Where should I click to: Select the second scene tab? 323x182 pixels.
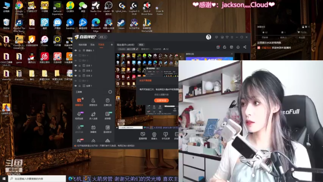[92, 45]
